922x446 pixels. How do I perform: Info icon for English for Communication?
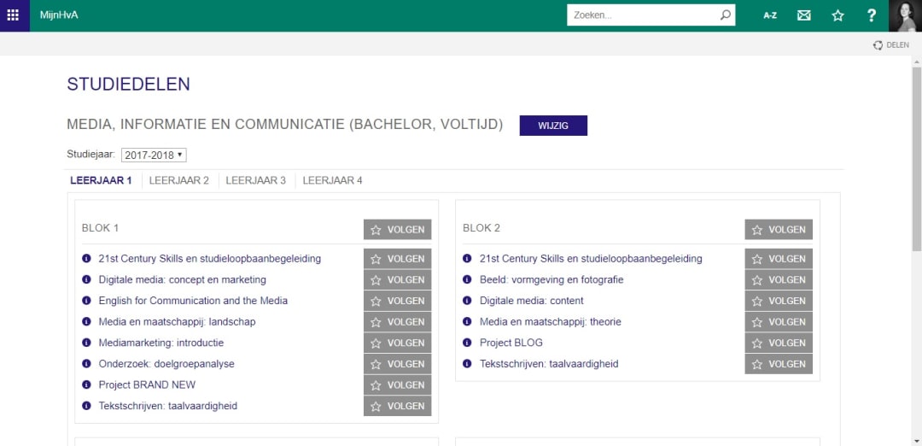pyautogui.click(x=86, y=301)
